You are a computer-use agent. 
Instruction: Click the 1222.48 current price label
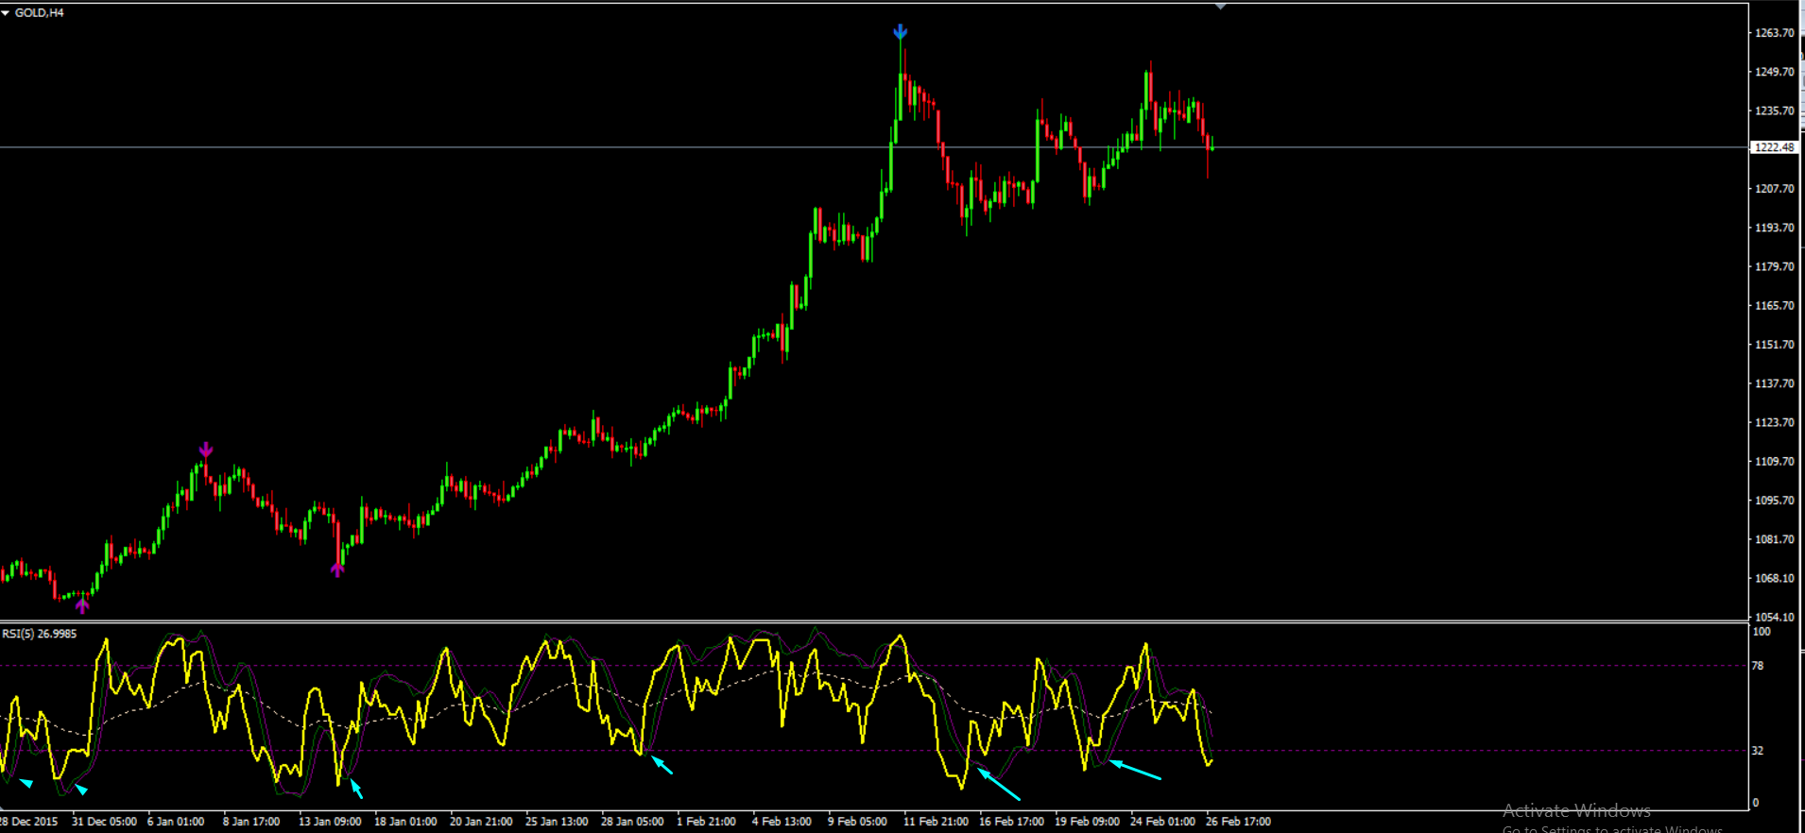pos(1775,147)
